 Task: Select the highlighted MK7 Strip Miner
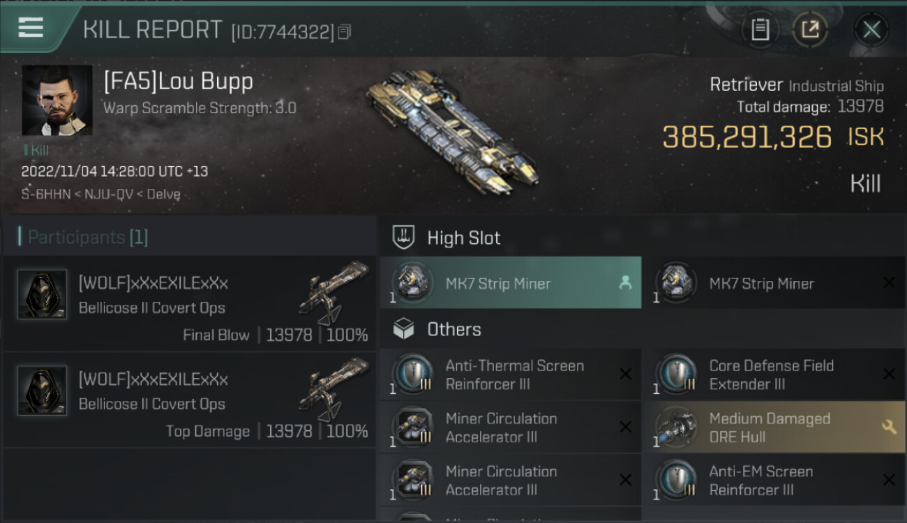[511, 282]
